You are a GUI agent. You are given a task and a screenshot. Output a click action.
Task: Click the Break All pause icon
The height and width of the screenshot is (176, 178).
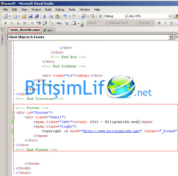tap(12, 23)
